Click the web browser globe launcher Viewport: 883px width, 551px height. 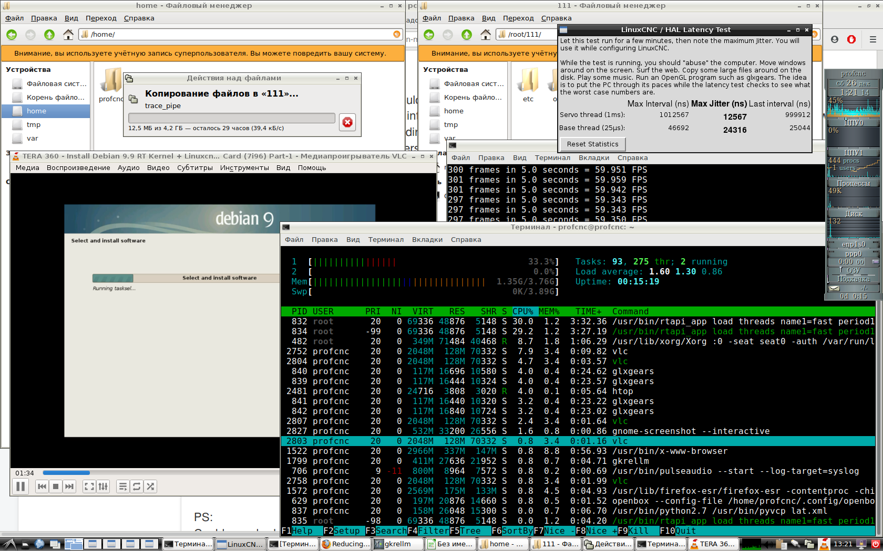(x=39, y=544)
